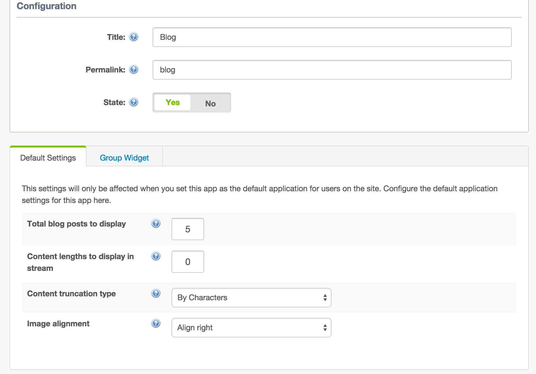Click the Content truncation type help icon

pos(156,293)
